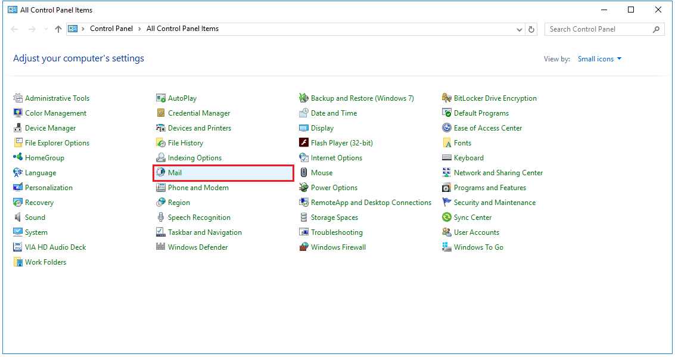Select the Control Panel breadcrumb
Image resolution: width=675 pixels, height=357 pixels.
pyautogui.click(x=111, y=29)
